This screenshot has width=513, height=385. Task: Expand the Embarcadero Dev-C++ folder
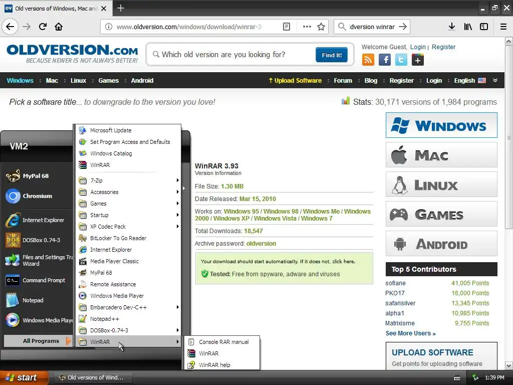(x=129, y=307)
